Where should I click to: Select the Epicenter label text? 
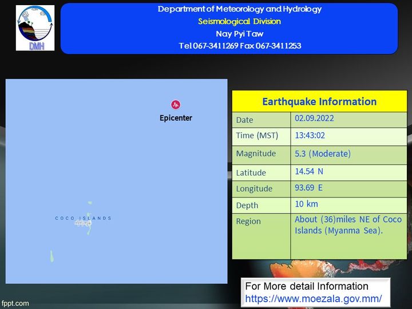[x=176, y=118]
